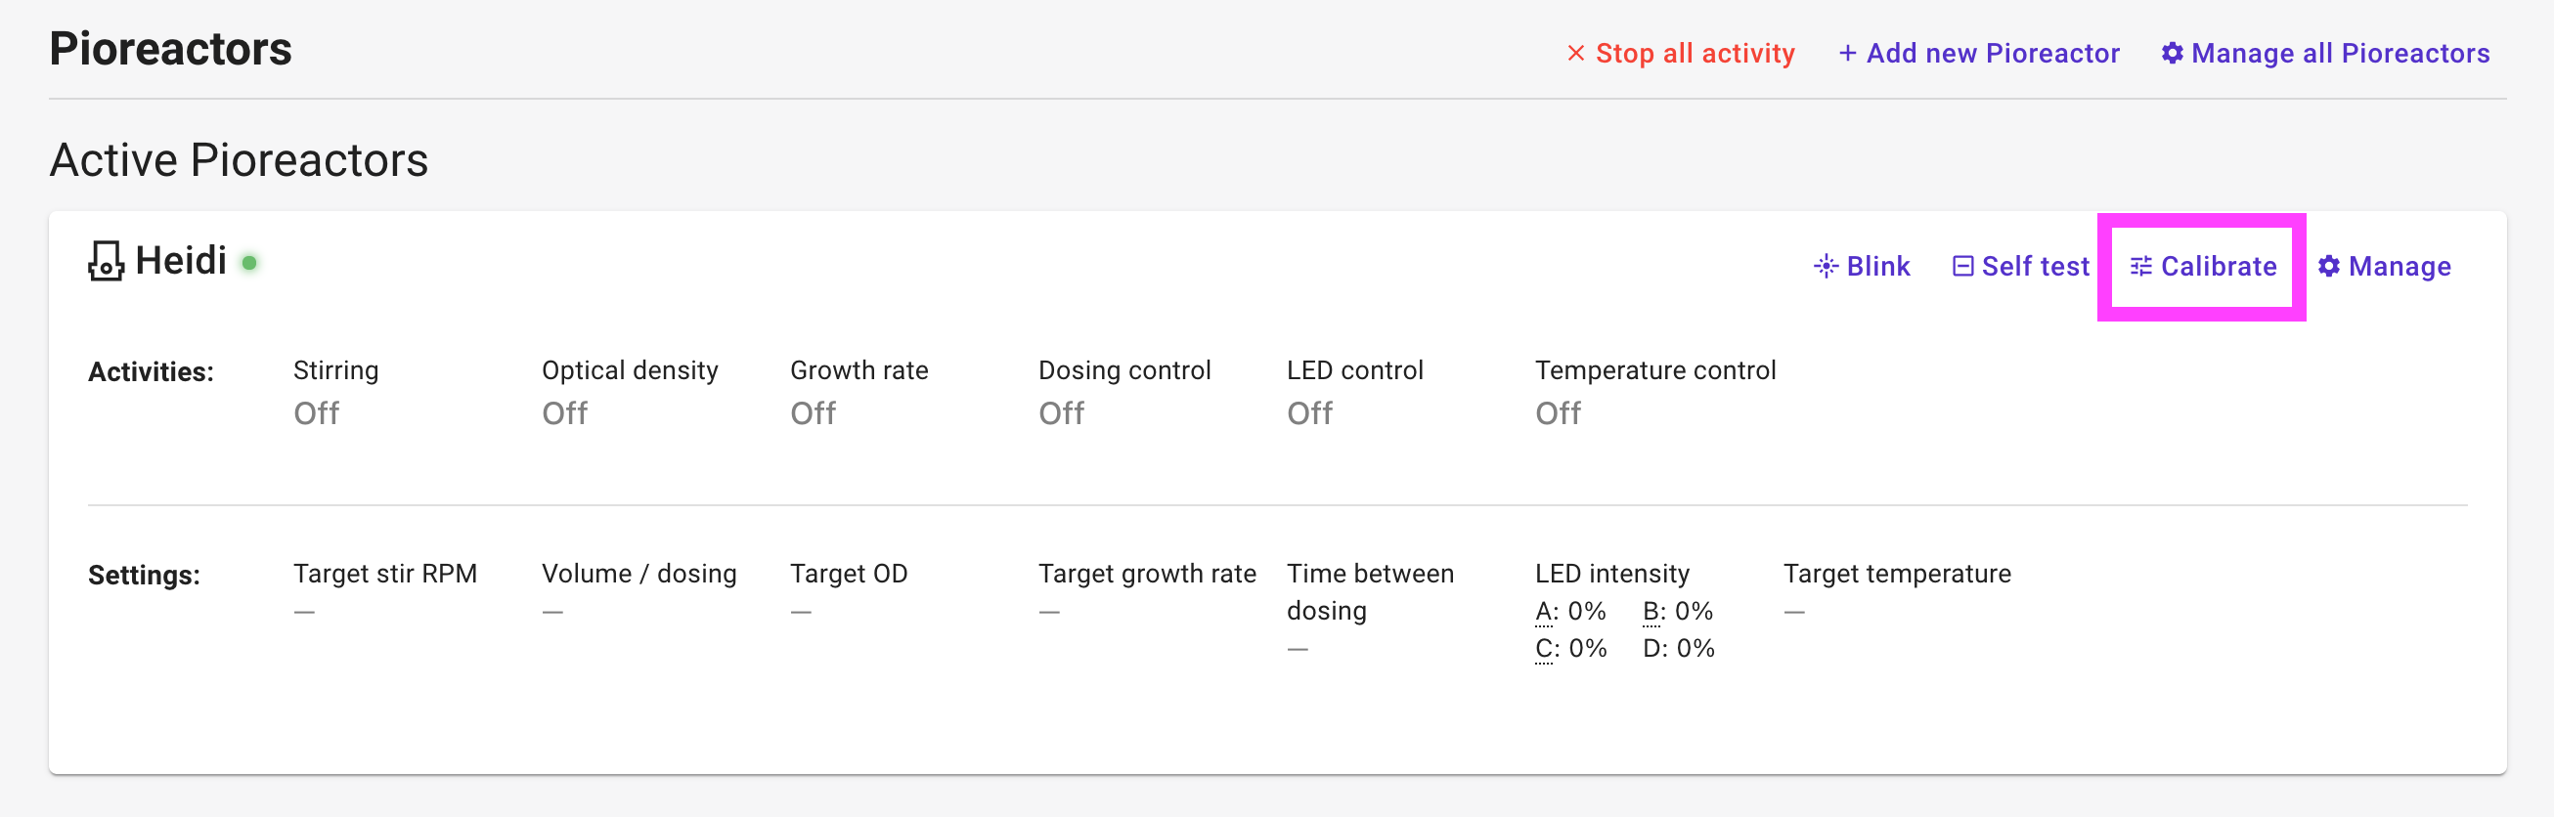Open Manage all Pioreactors
Screen dimensions: 2554x817
tap(2326, 53)
